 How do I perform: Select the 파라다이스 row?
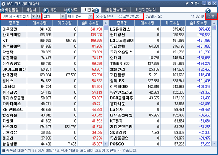[x=52, y=104]
